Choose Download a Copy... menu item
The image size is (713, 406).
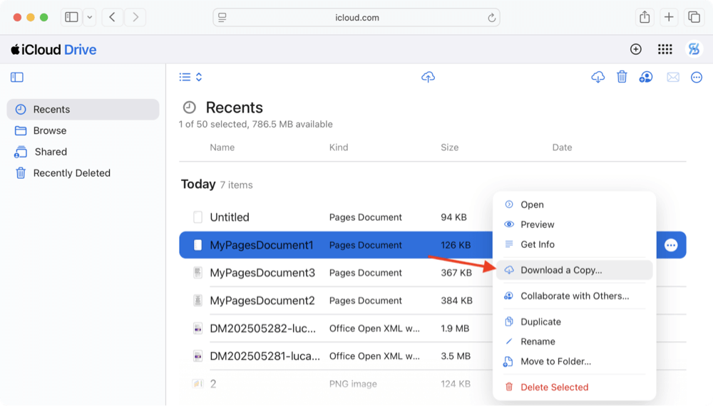[x=574, y=270]
